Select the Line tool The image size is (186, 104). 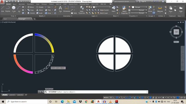tap(3, 9)
